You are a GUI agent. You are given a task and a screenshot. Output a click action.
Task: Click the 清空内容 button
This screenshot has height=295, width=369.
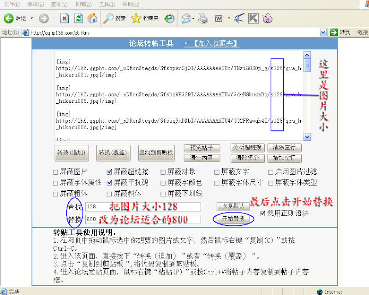click(202, 158)
